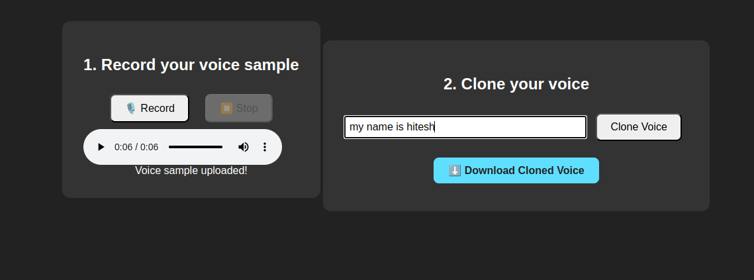Click the 0:06 / 0:06 time display

point(136,147)
